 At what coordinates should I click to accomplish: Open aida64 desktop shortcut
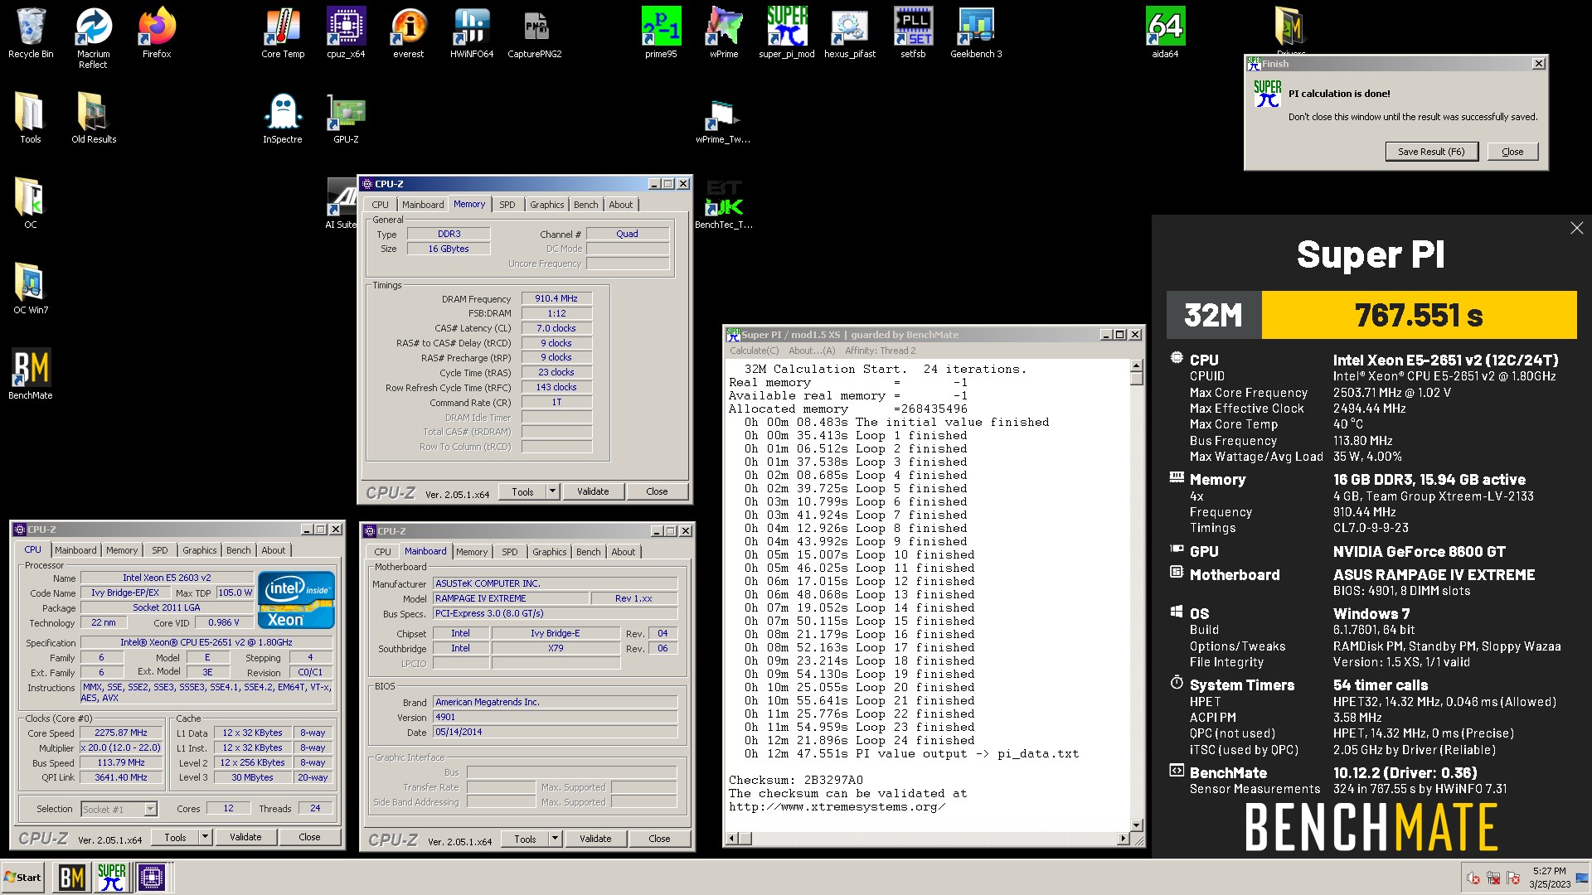click(x=1165, y=33)
